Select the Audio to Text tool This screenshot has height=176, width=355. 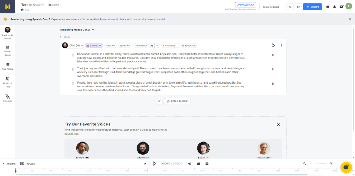tap(7, 82)
